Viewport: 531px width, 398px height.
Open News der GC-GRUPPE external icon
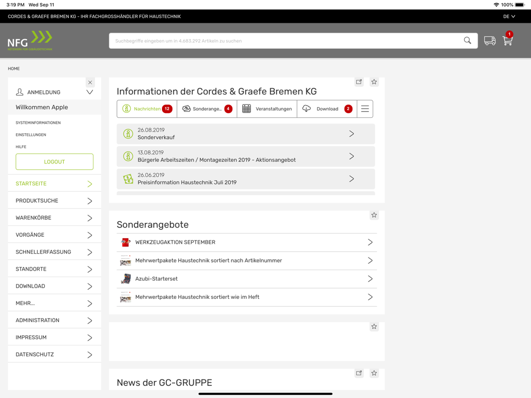pos(359,373)
